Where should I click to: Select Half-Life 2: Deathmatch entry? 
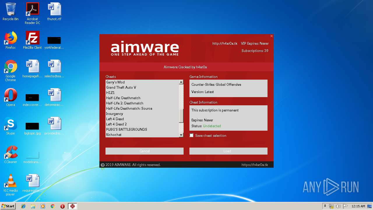coord(142,103)
